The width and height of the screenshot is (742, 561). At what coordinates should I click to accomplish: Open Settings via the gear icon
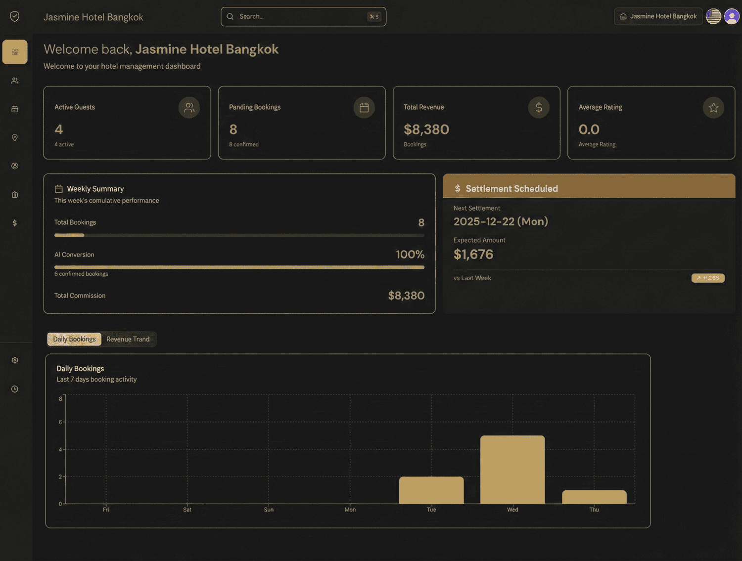(15, 360)
